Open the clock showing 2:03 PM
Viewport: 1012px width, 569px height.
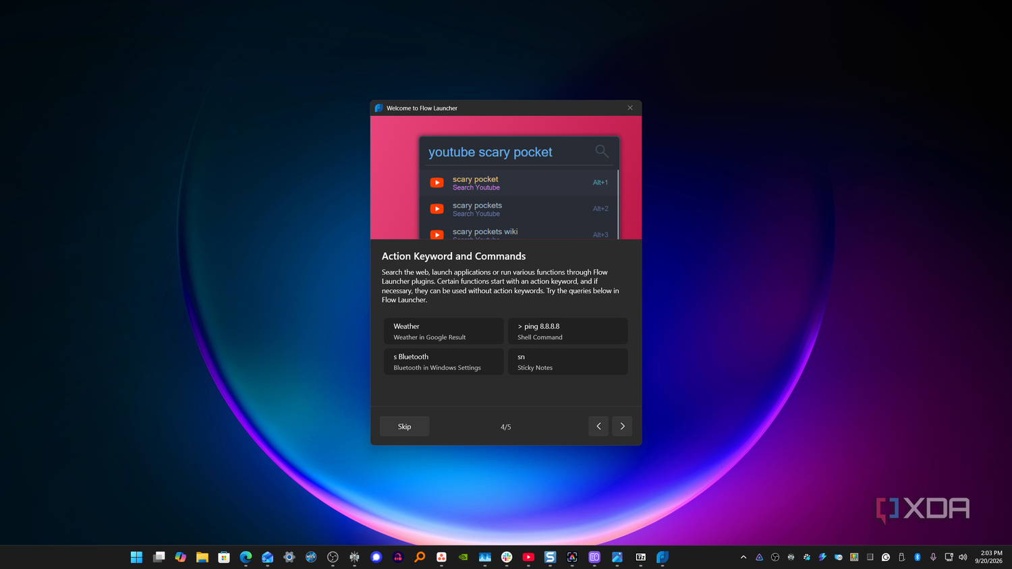pos(988,557)
